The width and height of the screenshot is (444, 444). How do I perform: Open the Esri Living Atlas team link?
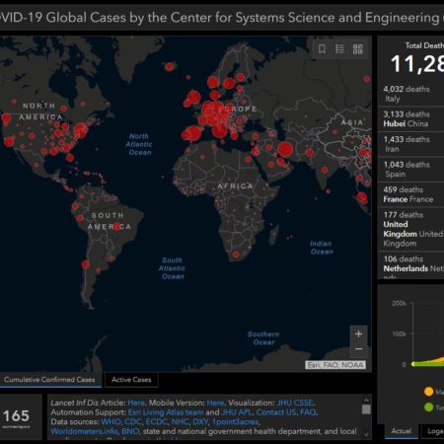(166, 412)
